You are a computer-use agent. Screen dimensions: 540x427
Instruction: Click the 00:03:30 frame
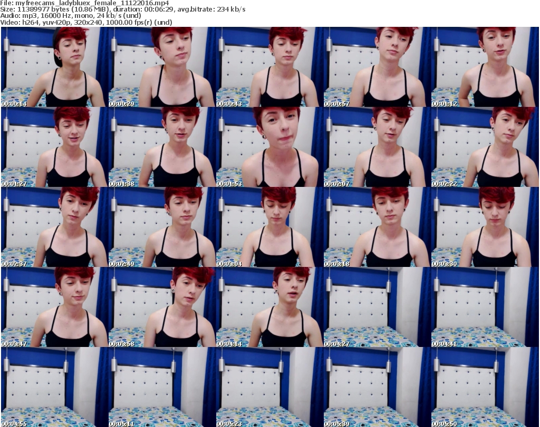coord(485,227)
